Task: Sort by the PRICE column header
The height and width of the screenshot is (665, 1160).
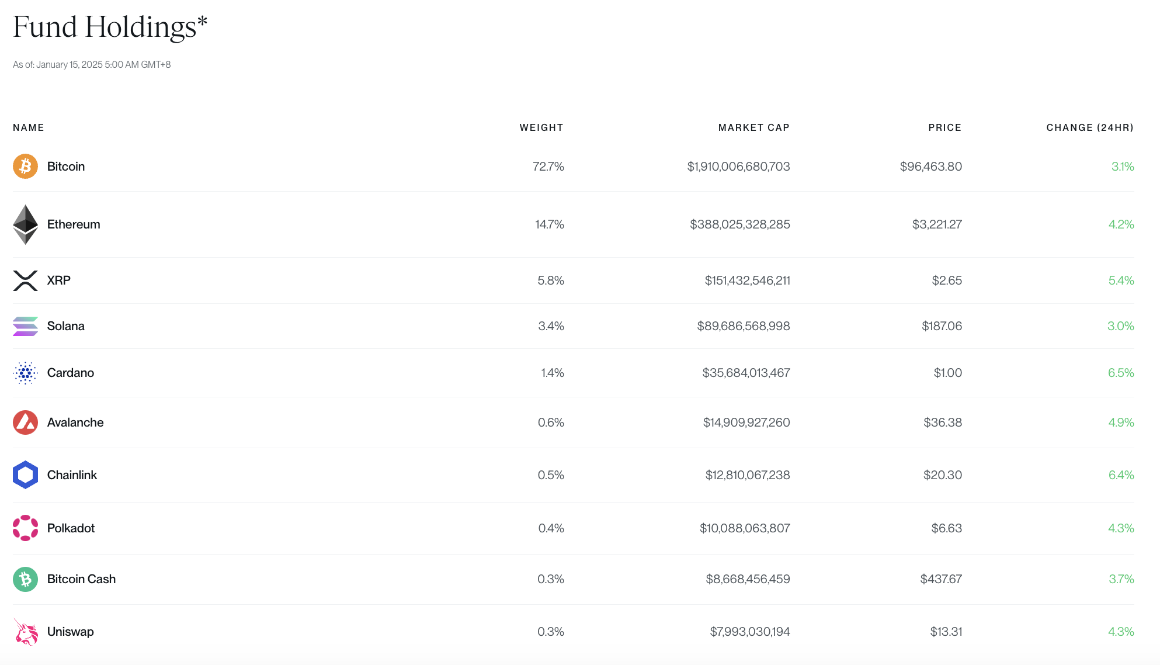Action: click(x=944, y=127)
